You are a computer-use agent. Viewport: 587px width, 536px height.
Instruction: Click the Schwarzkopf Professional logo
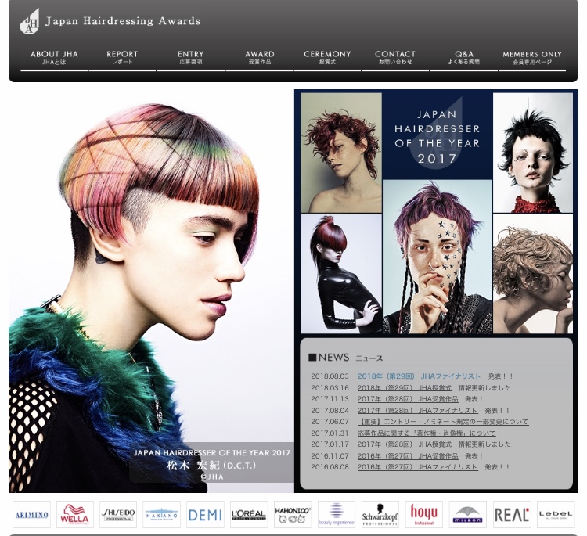[380, 514]
